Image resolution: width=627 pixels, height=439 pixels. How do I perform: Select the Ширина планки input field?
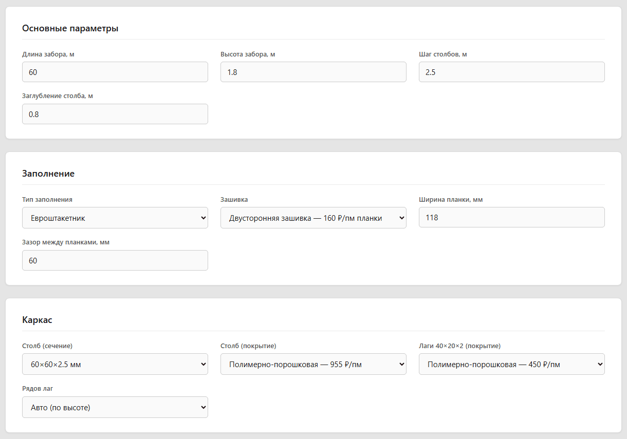512,217
